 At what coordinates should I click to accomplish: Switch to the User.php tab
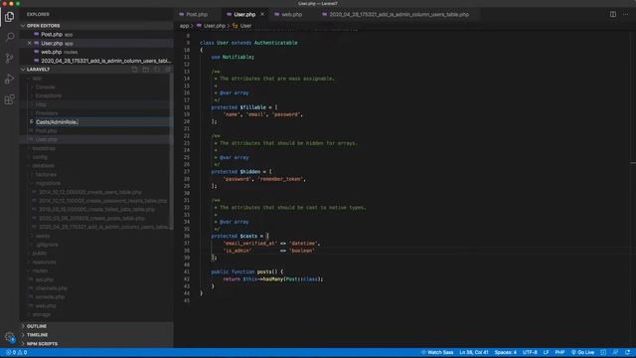244,14
